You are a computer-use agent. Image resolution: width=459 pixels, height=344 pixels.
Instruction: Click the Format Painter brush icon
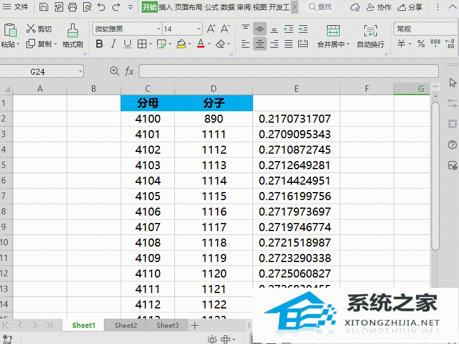pyautogui.click(x=73, y=30)
